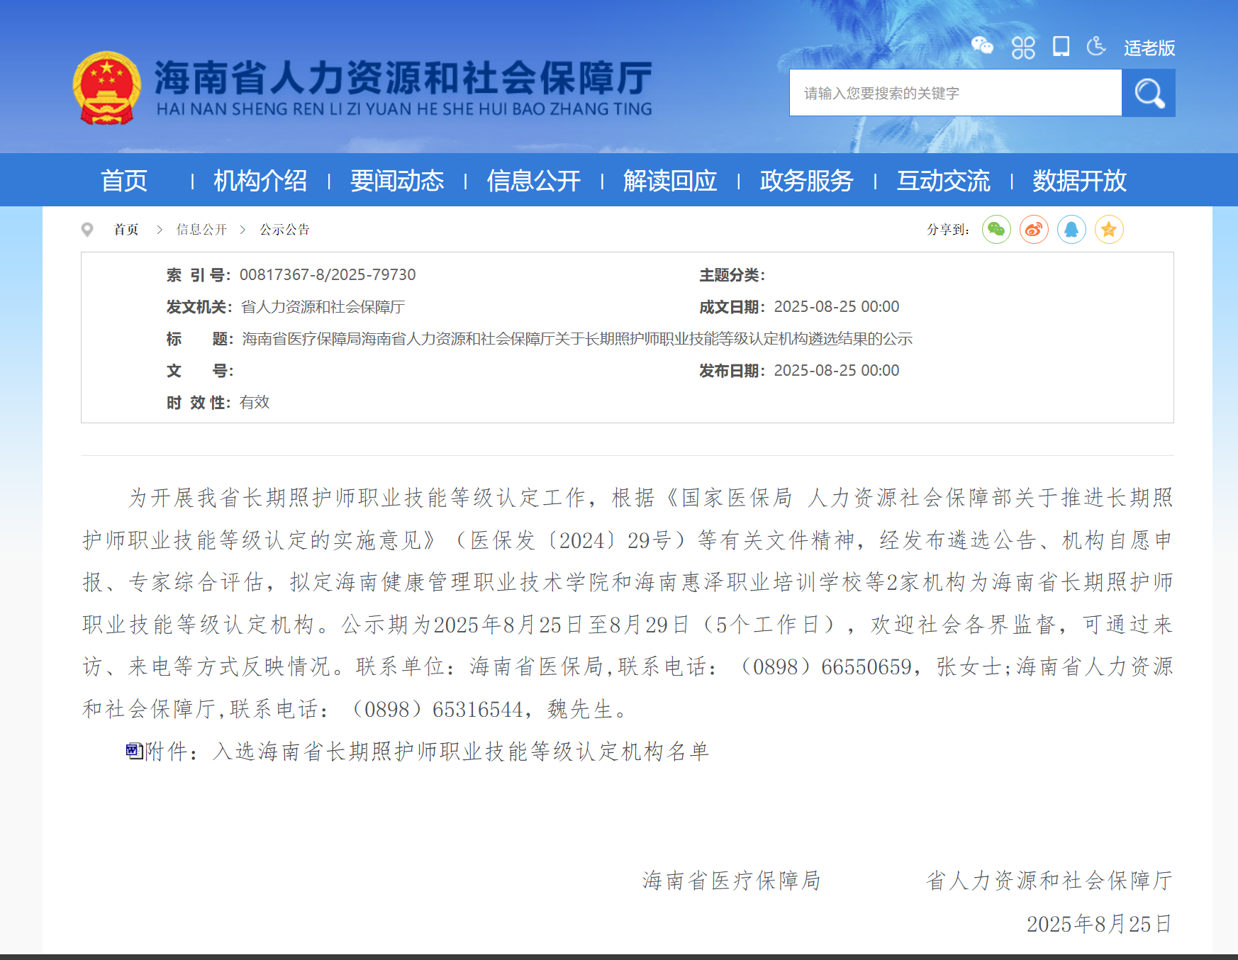
Task: Go to 首页 in the breadcrumb
Action: (x=126, y=230)
